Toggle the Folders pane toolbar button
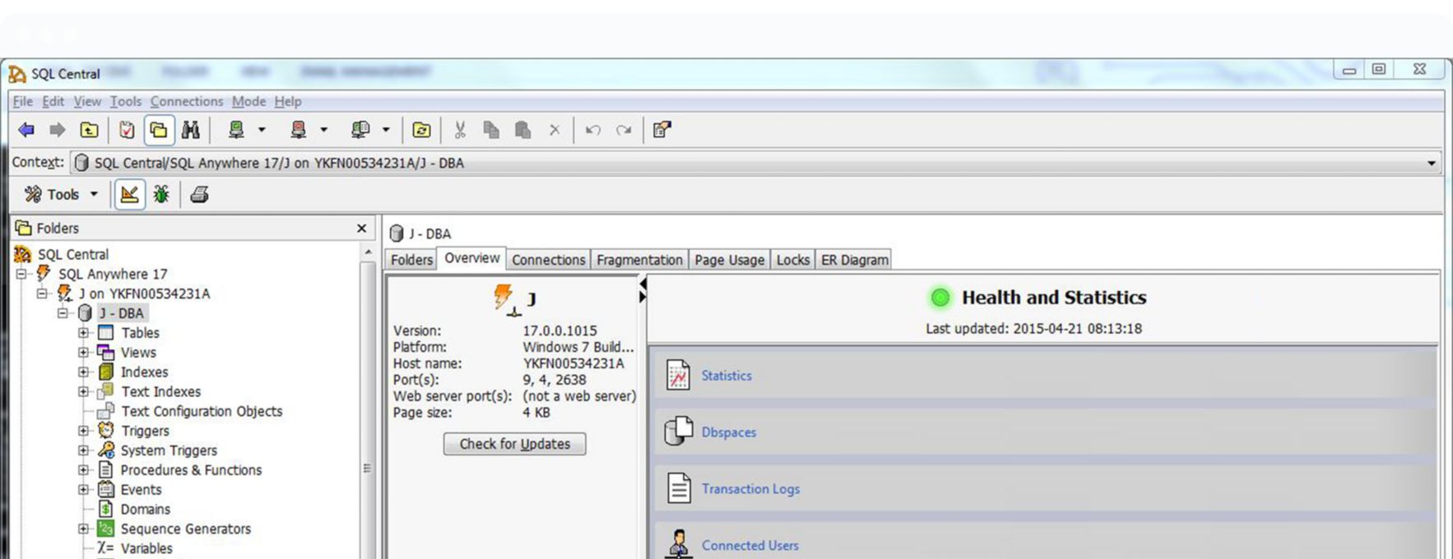The width and height of the screenshot is (1453, 559). (x=159, y=130)
